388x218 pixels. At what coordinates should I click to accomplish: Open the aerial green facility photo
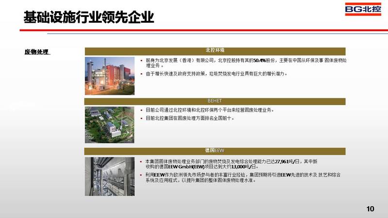[109, 125]
